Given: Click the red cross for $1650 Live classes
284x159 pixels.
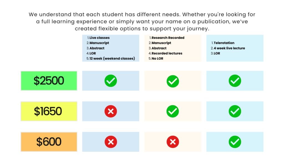Looking at the screenshot, I should click(x=111, y=111).
